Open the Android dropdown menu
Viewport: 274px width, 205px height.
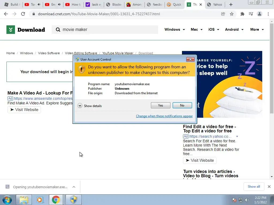[234, 29]
